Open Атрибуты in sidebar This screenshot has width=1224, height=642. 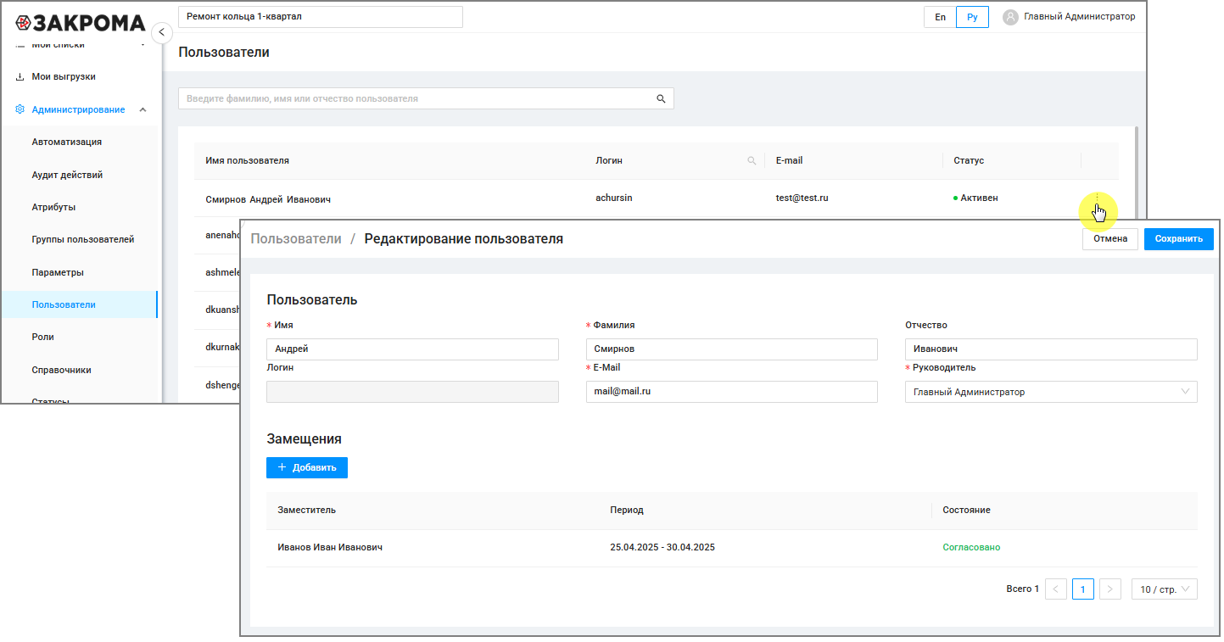click(53, 207)
